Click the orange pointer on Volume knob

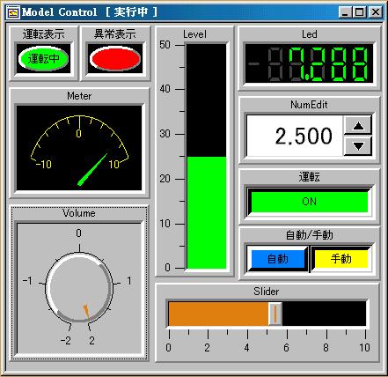(x=86, y=312)
